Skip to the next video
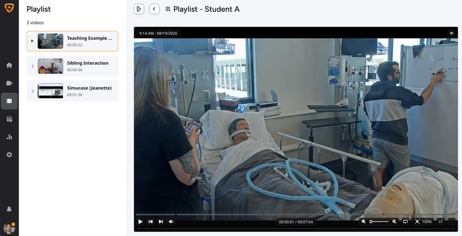Viewport: 462px width, 236px height. tap(161, 221)
